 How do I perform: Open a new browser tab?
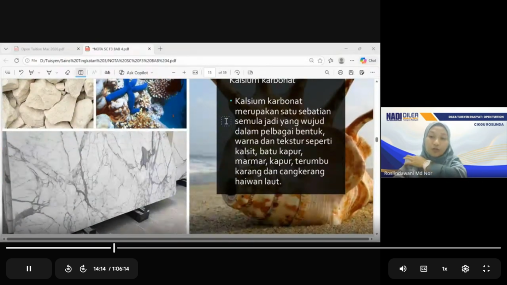coord(160,49)
